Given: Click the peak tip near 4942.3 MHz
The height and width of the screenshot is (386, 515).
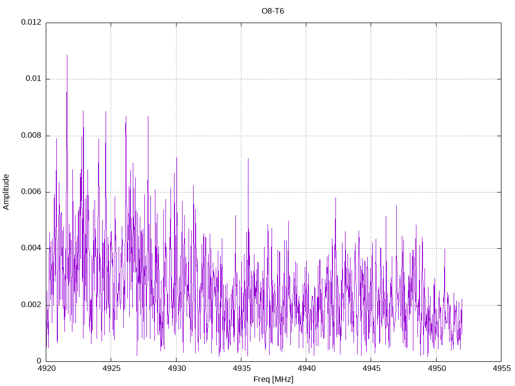Looking at the screenshot, I should [x=335, y=198].
